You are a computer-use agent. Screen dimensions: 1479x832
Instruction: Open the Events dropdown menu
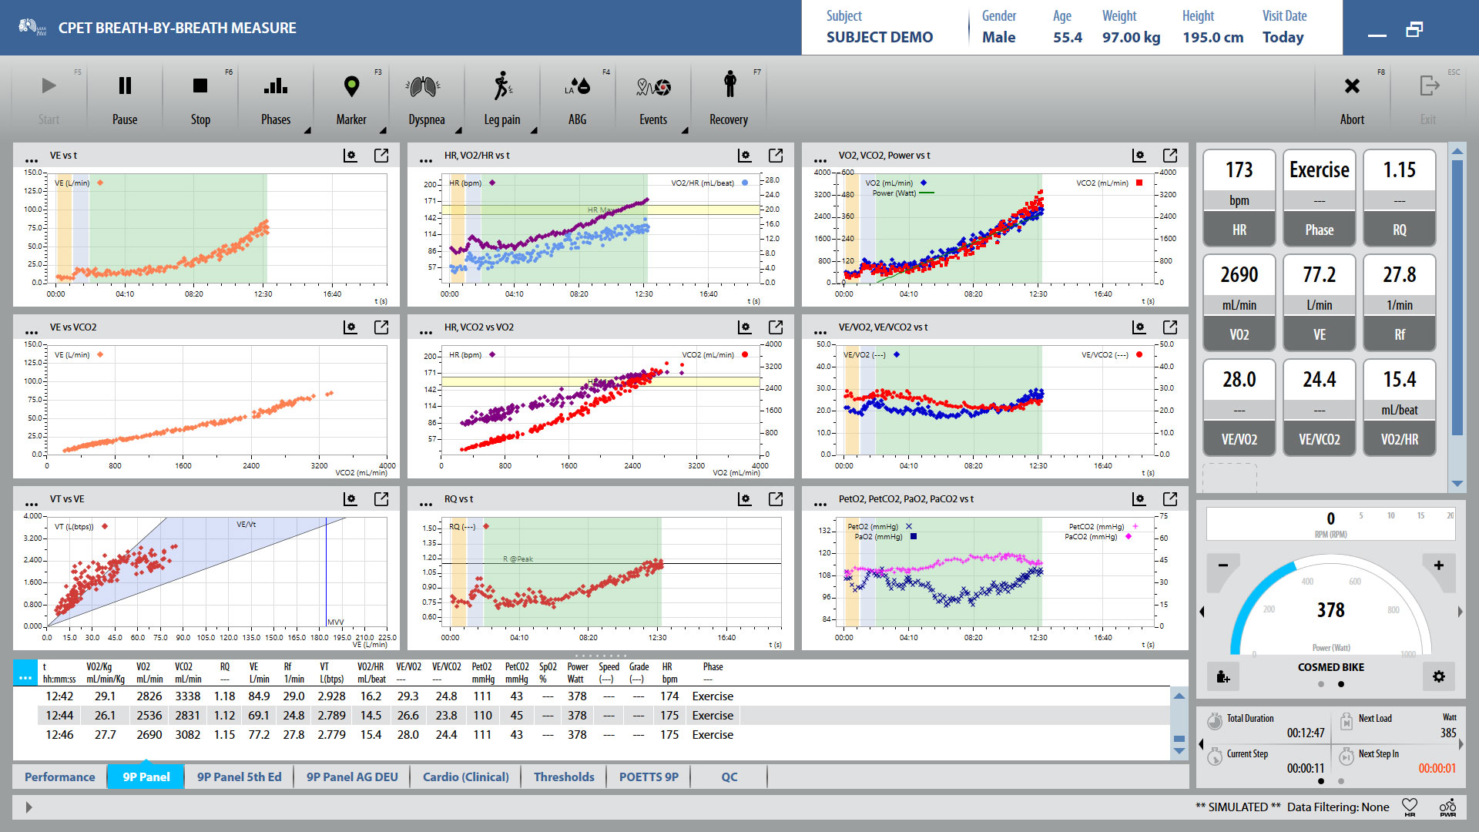pos(685,130)
